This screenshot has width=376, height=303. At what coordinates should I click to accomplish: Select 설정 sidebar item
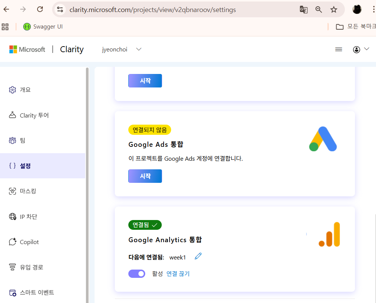pyautogui.click(x=43, y=166)
